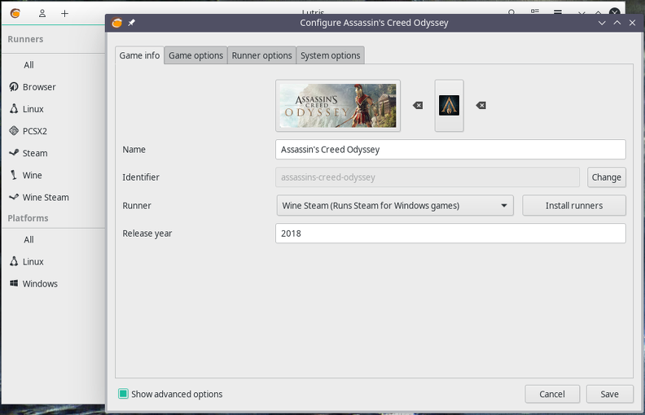The height and width of the screenshot is (415, 645).
Task: Open the Runner dropdown
Action: 395,205
